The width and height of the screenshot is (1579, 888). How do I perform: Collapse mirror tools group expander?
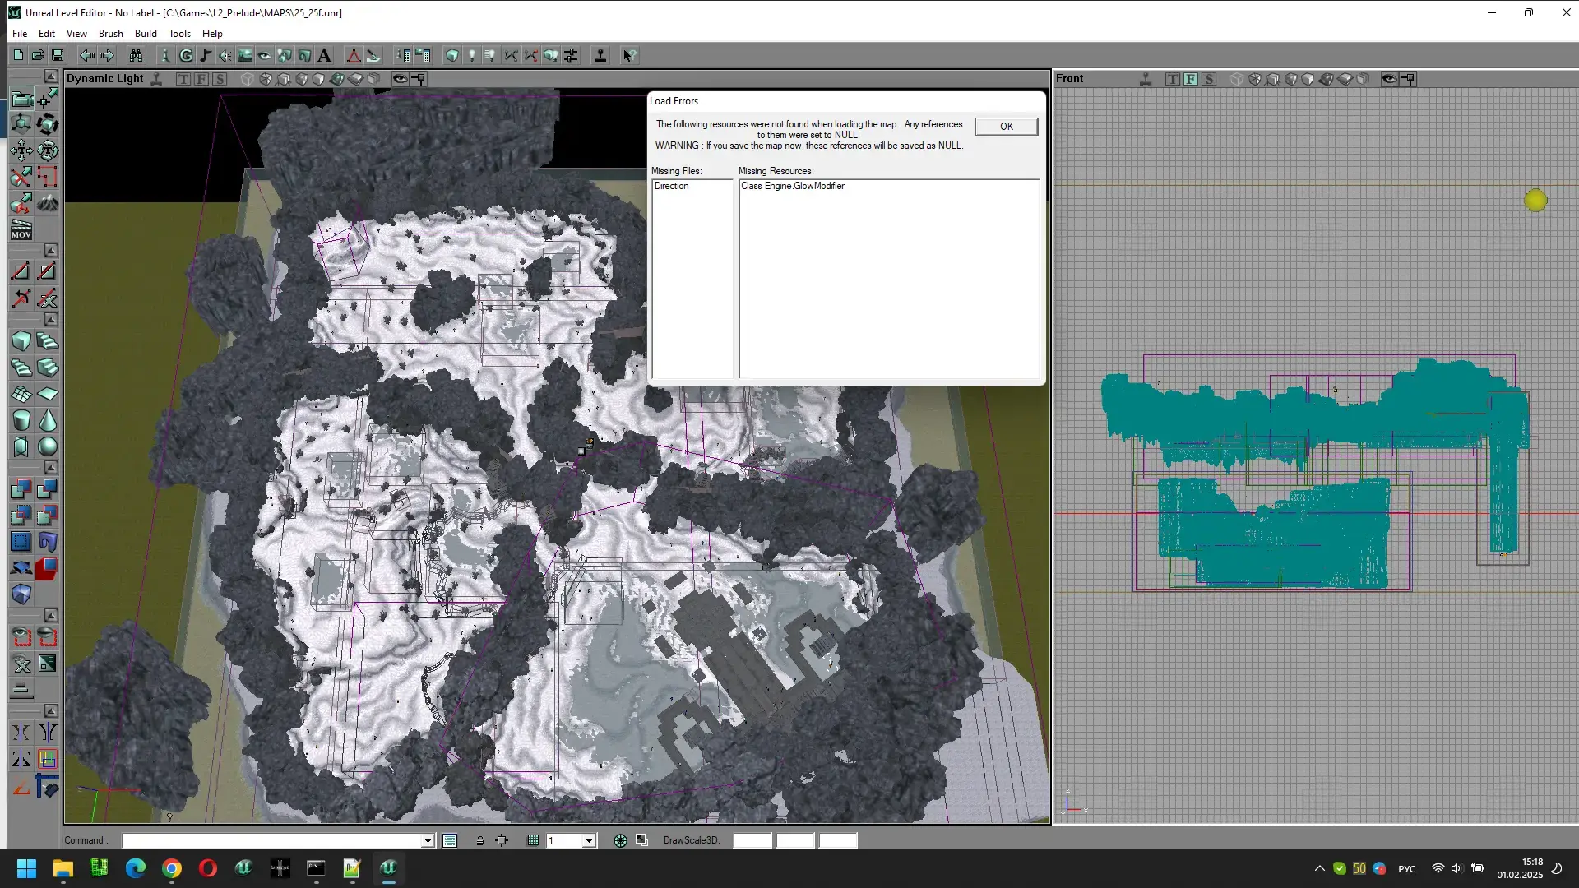(x=51, y=710)
